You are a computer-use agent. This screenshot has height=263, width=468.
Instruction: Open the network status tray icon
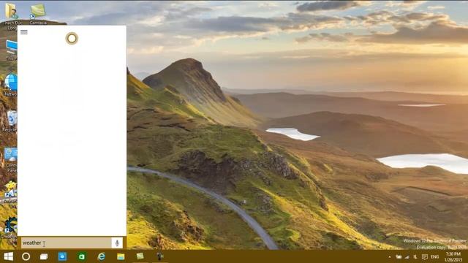tap(407, 256)
